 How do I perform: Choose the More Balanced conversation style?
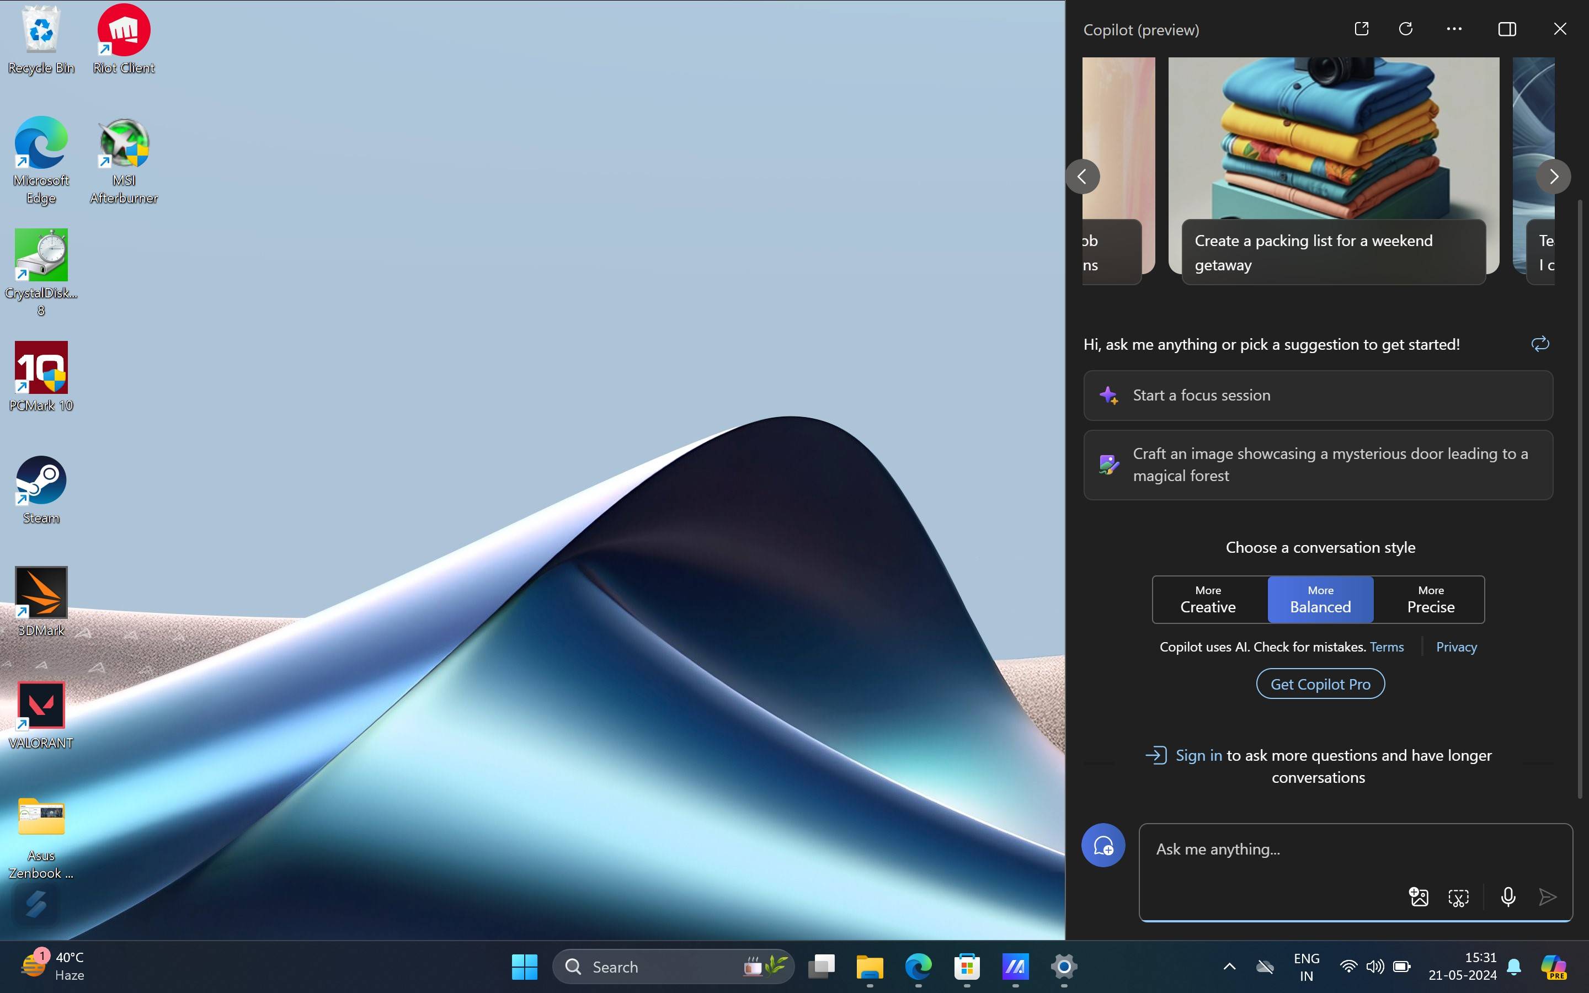1320,599
